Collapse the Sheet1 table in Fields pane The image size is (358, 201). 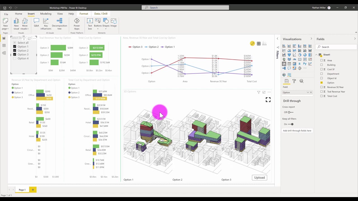click(317, 55)
